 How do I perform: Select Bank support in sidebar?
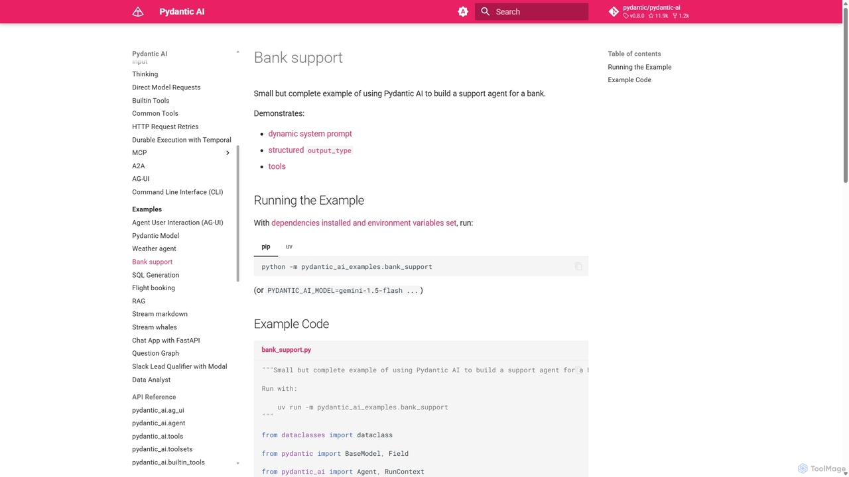click(152, 262)
